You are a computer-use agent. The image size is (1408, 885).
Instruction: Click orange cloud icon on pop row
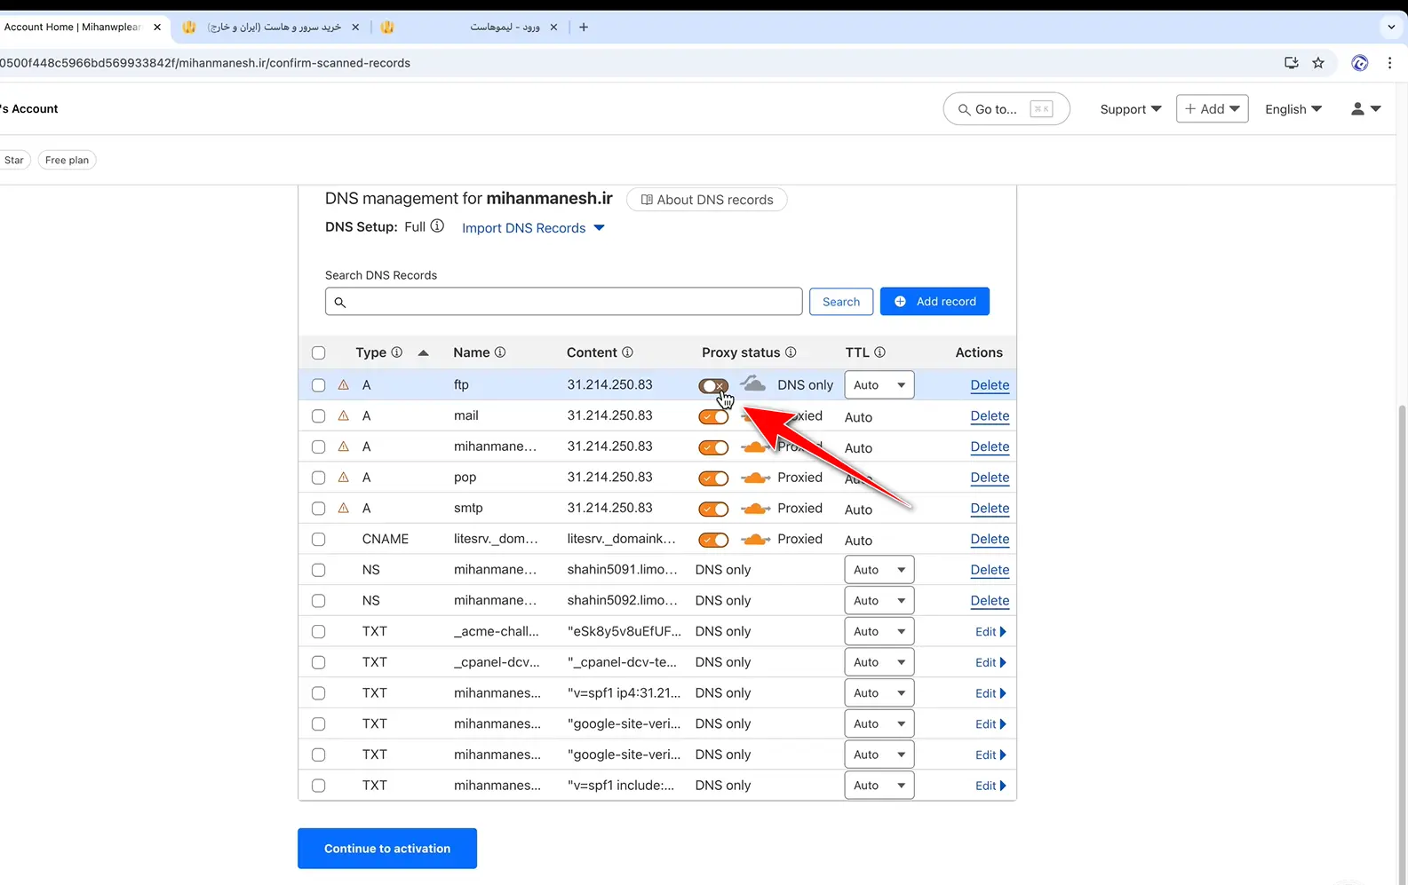[x=755, y=478]
